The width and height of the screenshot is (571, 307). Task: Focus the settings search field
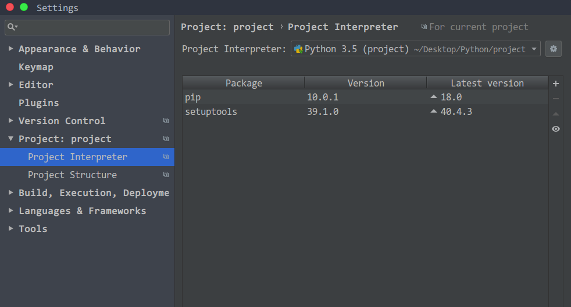pyautogui.click(x=87, y=28)
